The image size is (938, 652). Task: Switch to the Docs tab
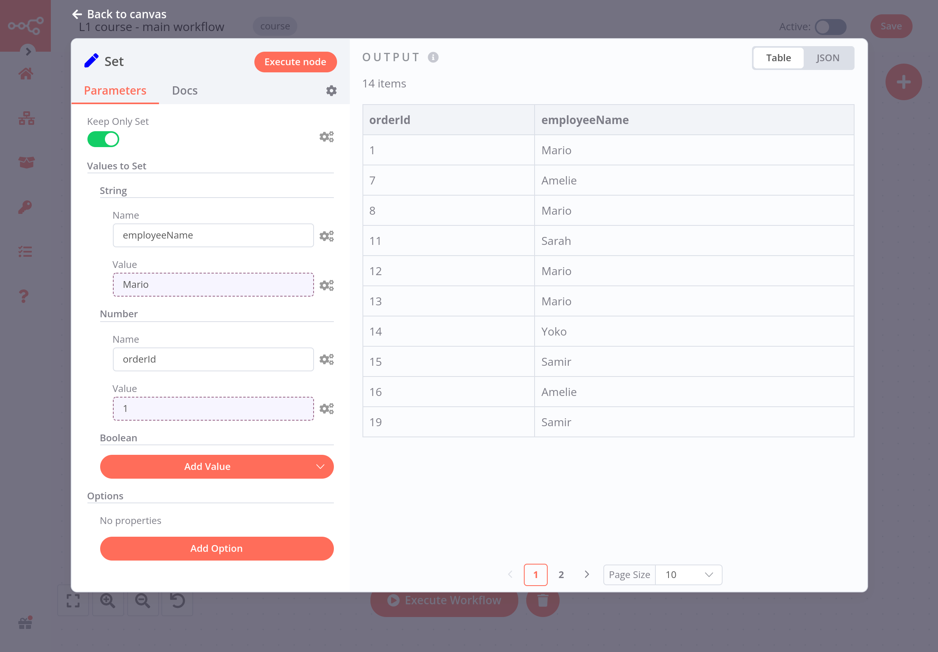[184, 91]
